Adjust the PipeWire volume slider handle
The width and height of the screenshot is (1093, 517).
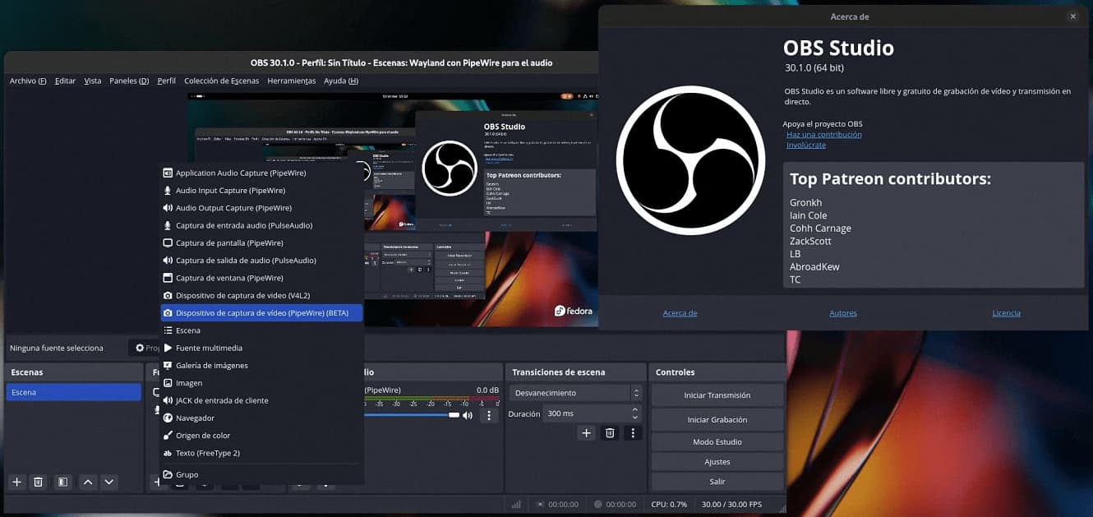454,415
